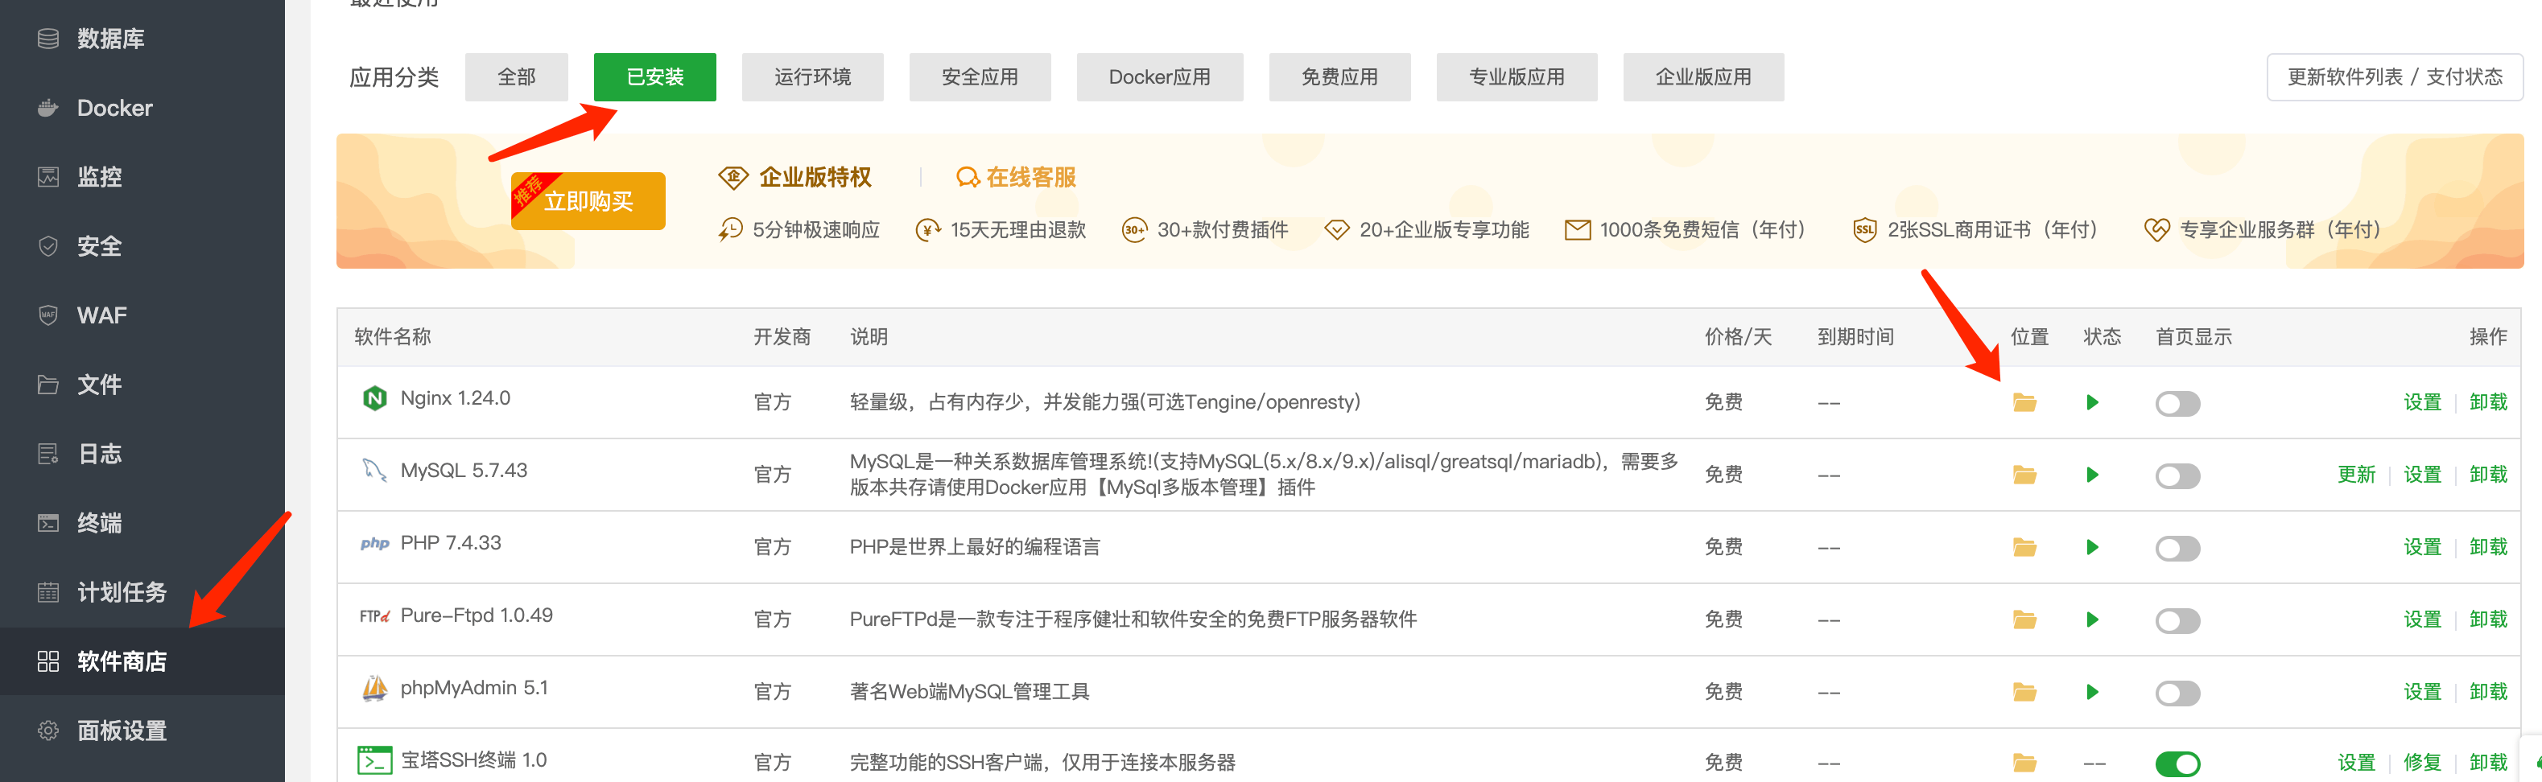The width and height of the screenshot is (2542, 782).
Task: Open 日志 in the sidebar
Action: (x=142, y=454)
